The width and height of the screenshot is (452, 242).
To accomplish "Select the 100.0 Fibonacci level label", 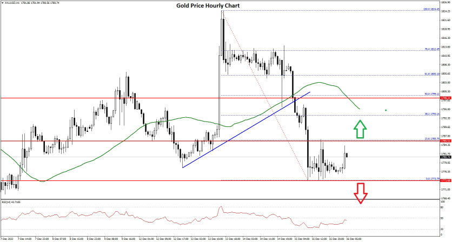I will coord(431,10).
